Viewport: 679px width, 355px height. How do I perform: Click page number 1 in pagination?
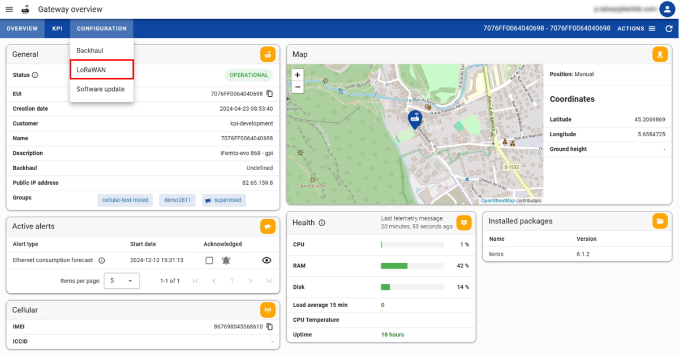[232, 281]
